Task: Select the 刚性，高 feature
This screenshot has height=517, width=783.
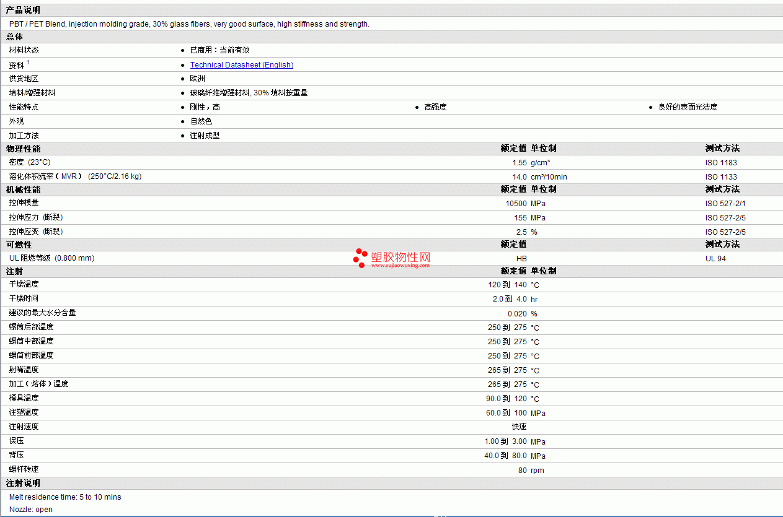Action: pos(205,107)
